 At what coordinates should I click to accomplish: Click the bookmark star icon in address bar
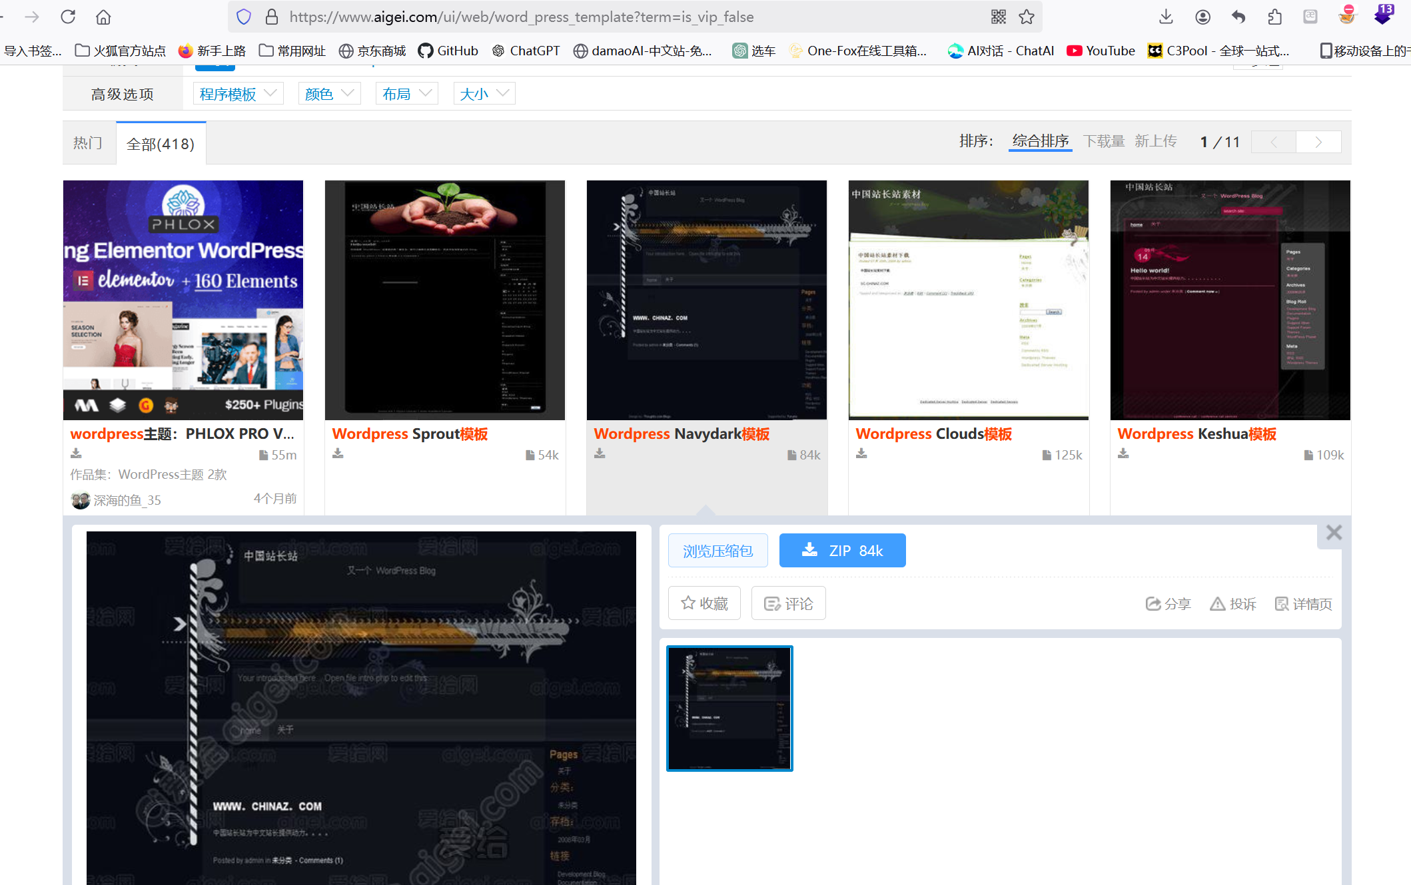click(x=1027, y=17)
